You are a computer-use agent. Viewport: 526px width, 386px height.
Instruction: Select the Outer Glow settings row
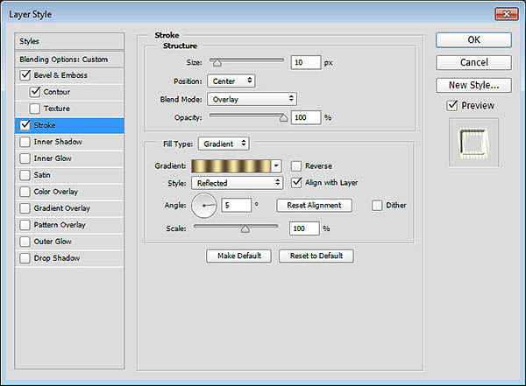pyautogui.click(x=69, y=242)
